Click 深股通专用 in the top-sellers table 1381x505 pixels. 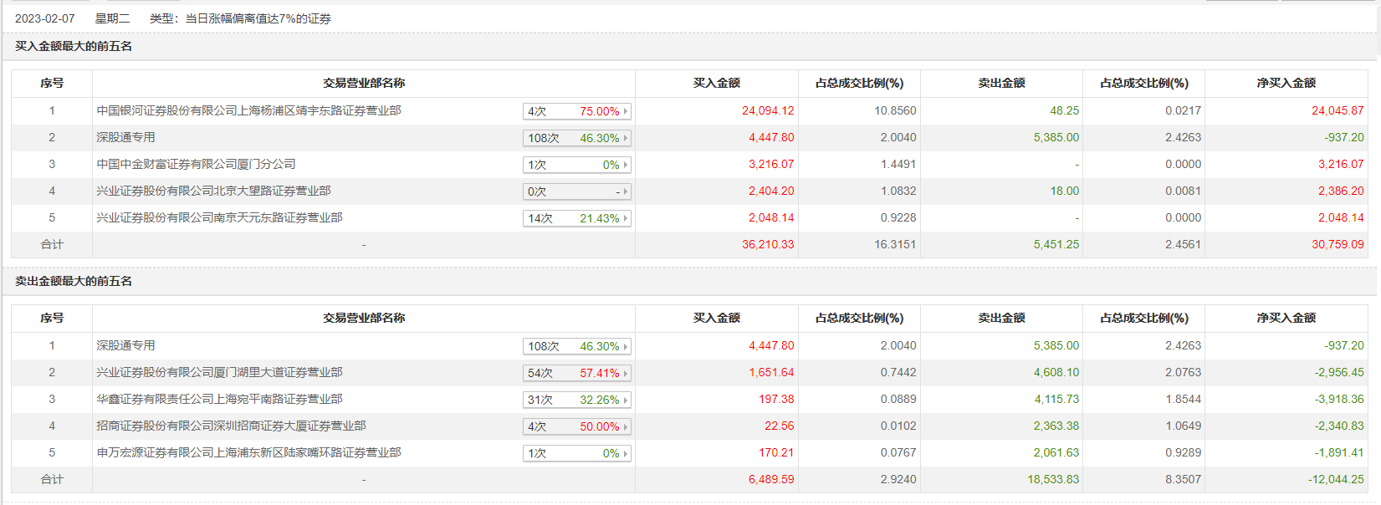tap(125, 345)
